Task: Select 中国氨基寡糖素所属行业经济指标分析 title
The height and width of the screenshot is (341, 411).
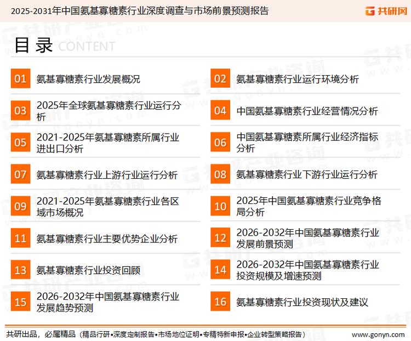Action: tap(307, 143)
